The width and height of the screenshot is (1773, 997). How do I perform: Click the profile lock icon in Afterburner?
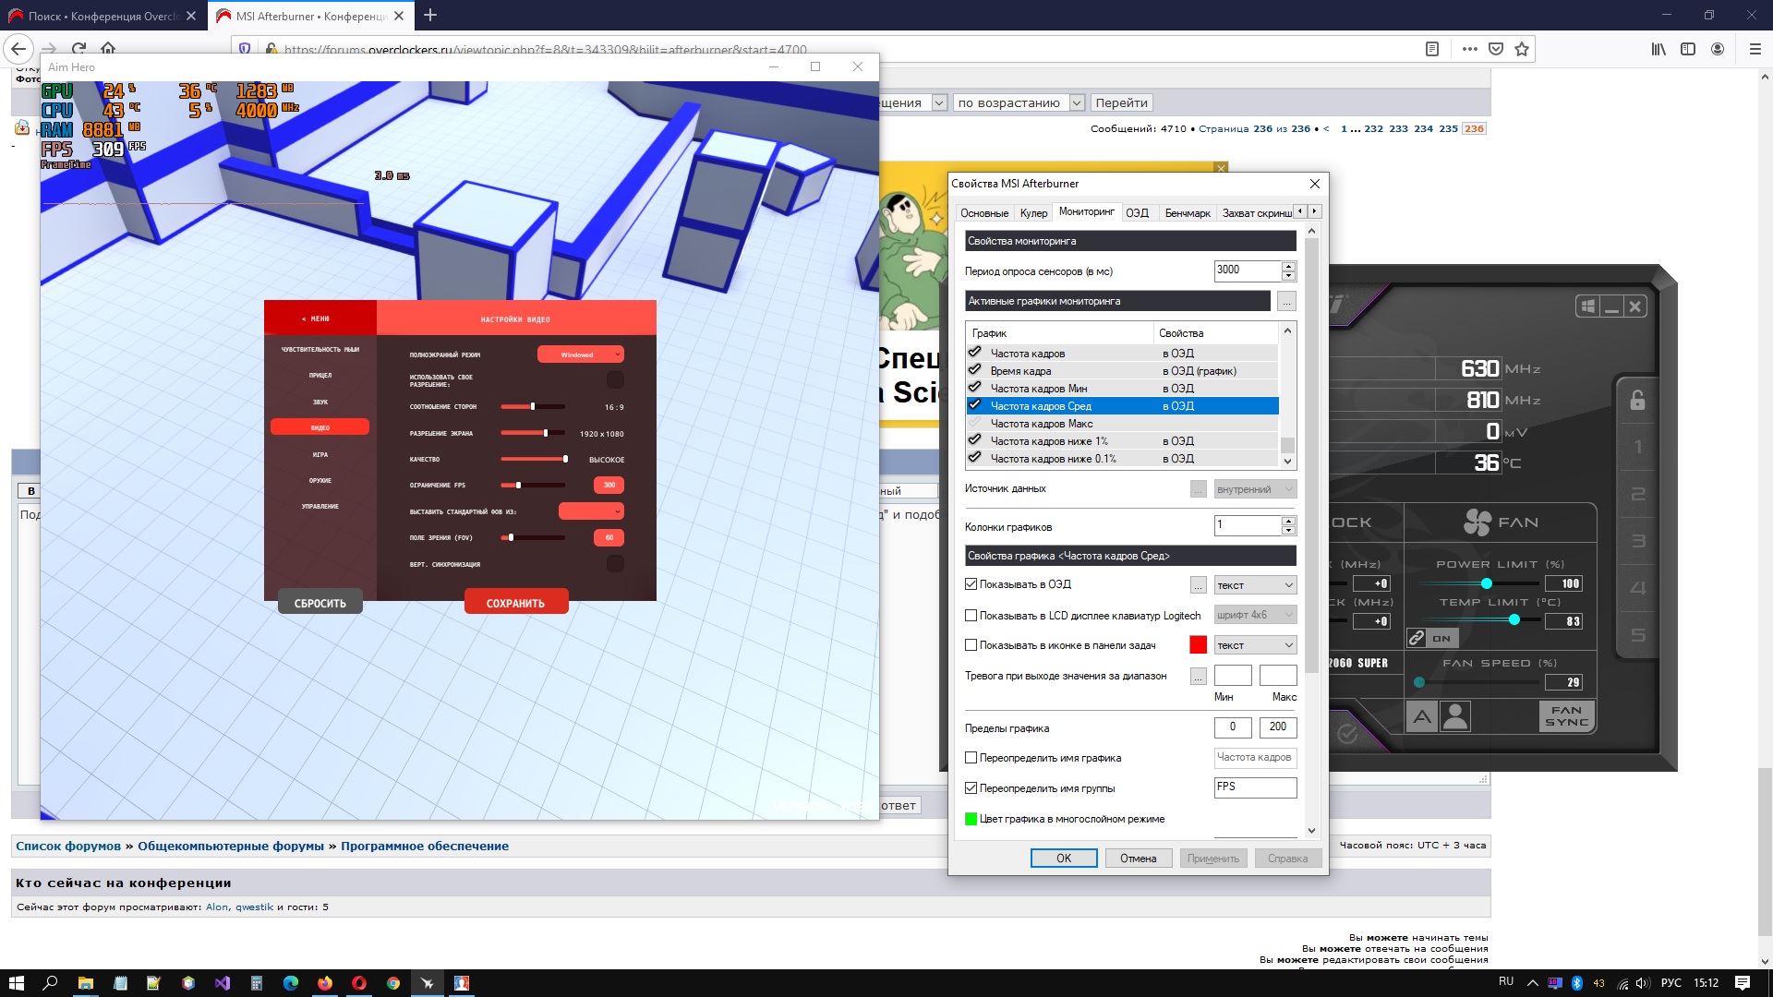click(1637, 400)
